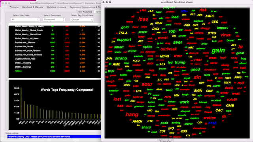253x142 pixels.
Task: Open the Tag Cloud View dropdown showing Circular
Action: [x=82, y=19]
